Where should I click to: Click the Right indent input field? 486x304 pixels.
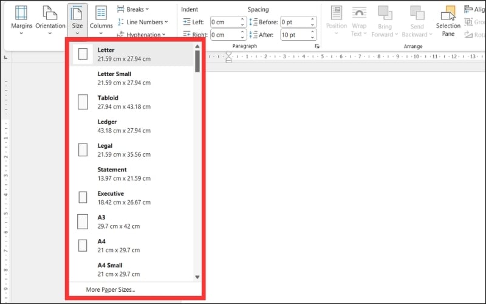tap(225, 35)
